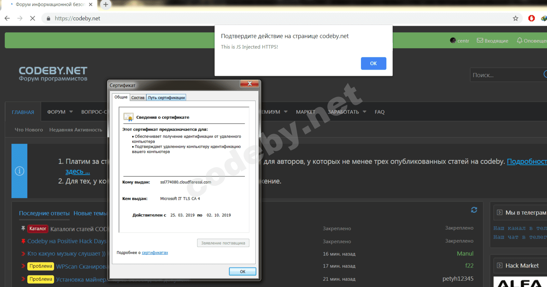Confirm JS alert with blue OK
The image size is (547, 287).
coord(373,63)
